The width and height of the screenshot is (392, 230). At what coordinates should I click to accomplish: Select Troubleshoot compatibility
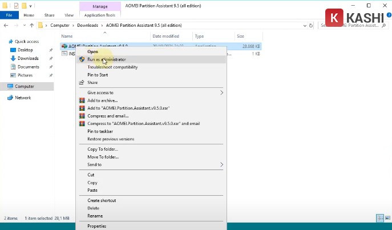[151, 67]
